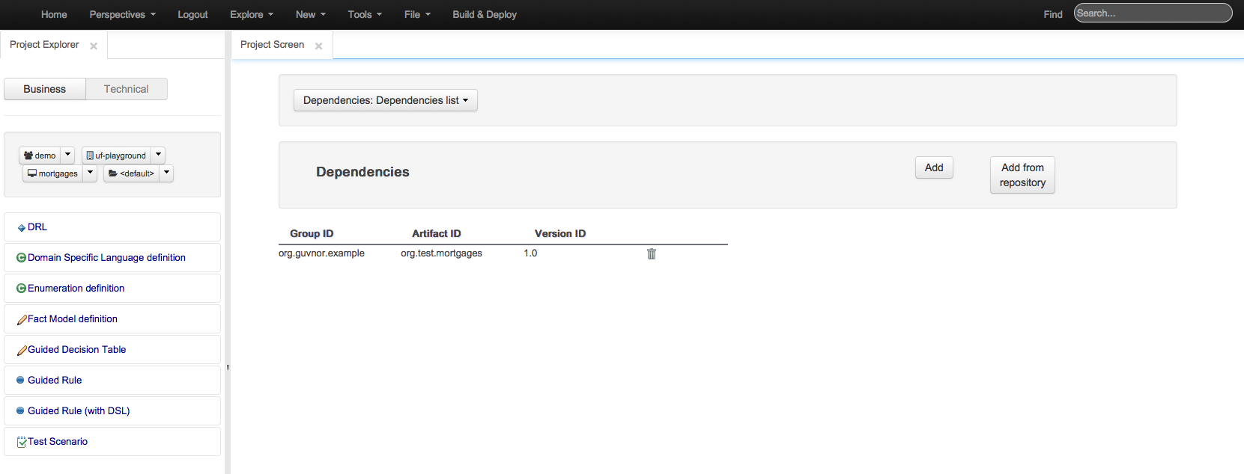The height and width of the screenshot is (474, 1244).
Task: Close the Project Explorer tab
Action: [x=94, y=46]
